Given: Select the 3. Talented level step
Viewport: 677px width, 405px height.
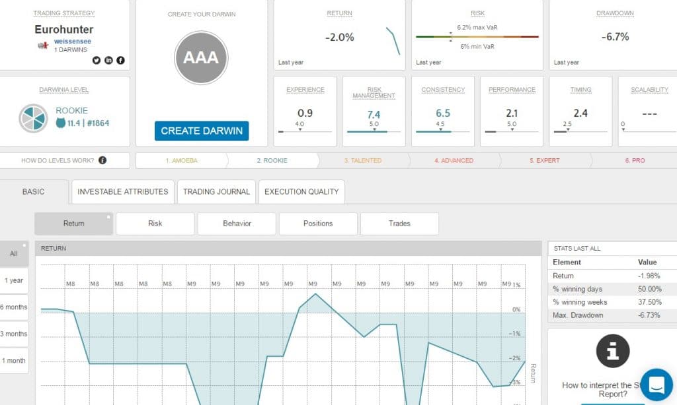Looking at the screenshot, I should (362, 160).
